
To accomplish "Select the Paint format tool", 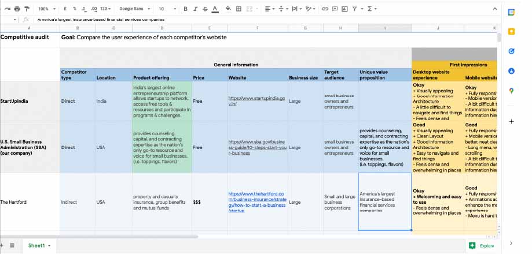I will point(27,9).
